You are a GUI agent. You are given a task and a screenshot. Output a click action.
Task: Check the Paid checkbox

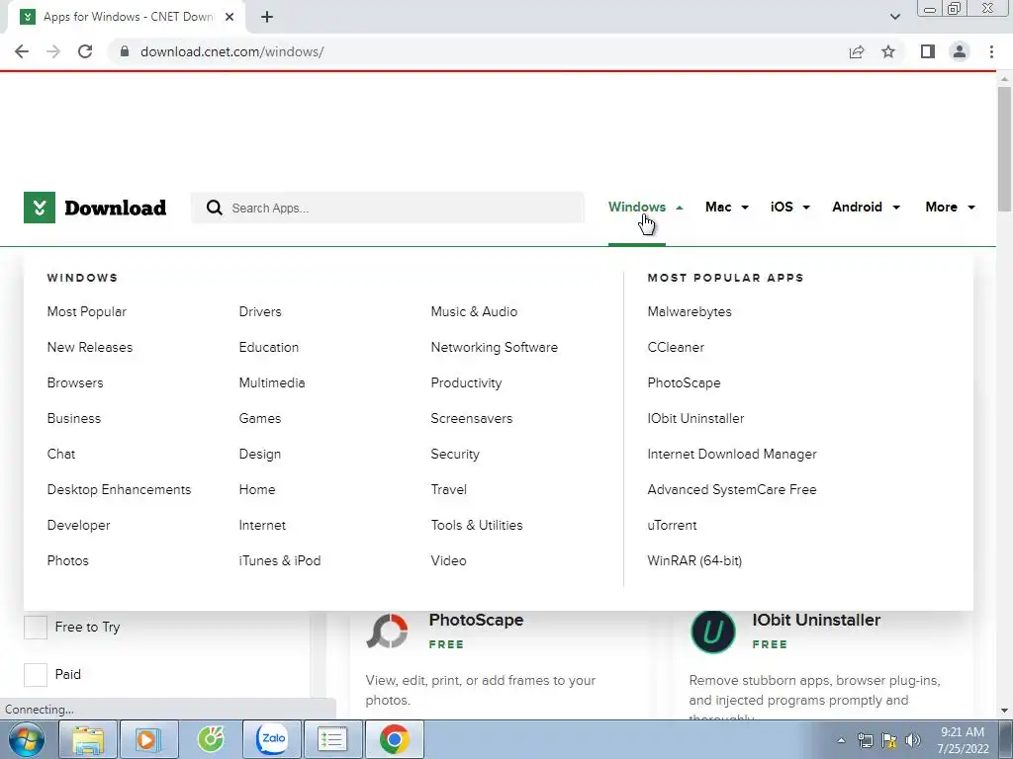tap(36, 674)
